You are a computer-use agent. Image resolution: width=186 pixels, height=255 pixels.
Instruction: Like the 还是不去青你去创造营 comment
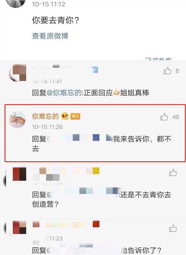pos(173,173)
